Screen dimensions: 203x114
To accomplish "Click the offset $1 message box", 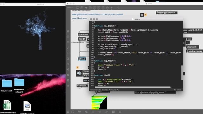I will 82,39.
